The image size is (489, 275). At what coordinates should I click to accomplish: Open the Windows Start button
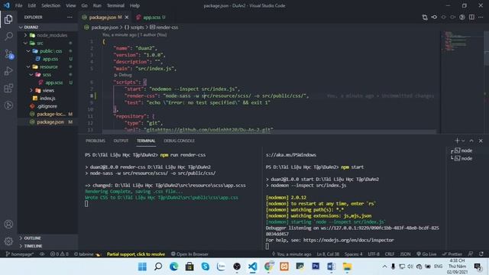tap(143, 267)
